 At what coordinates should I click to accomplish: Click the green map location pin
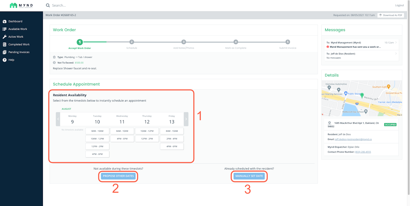pos(362,95)
